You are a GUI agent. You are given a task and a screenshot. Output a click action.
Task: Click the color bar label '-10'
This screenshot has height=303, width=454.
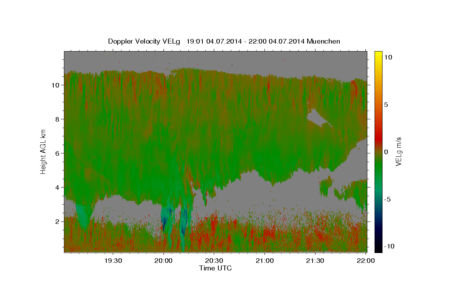pos(390,246)
